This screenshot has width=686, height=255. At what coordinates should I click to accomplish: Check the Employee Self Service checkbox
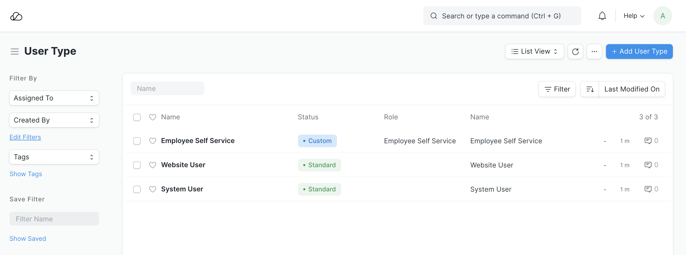click(137, 141)
